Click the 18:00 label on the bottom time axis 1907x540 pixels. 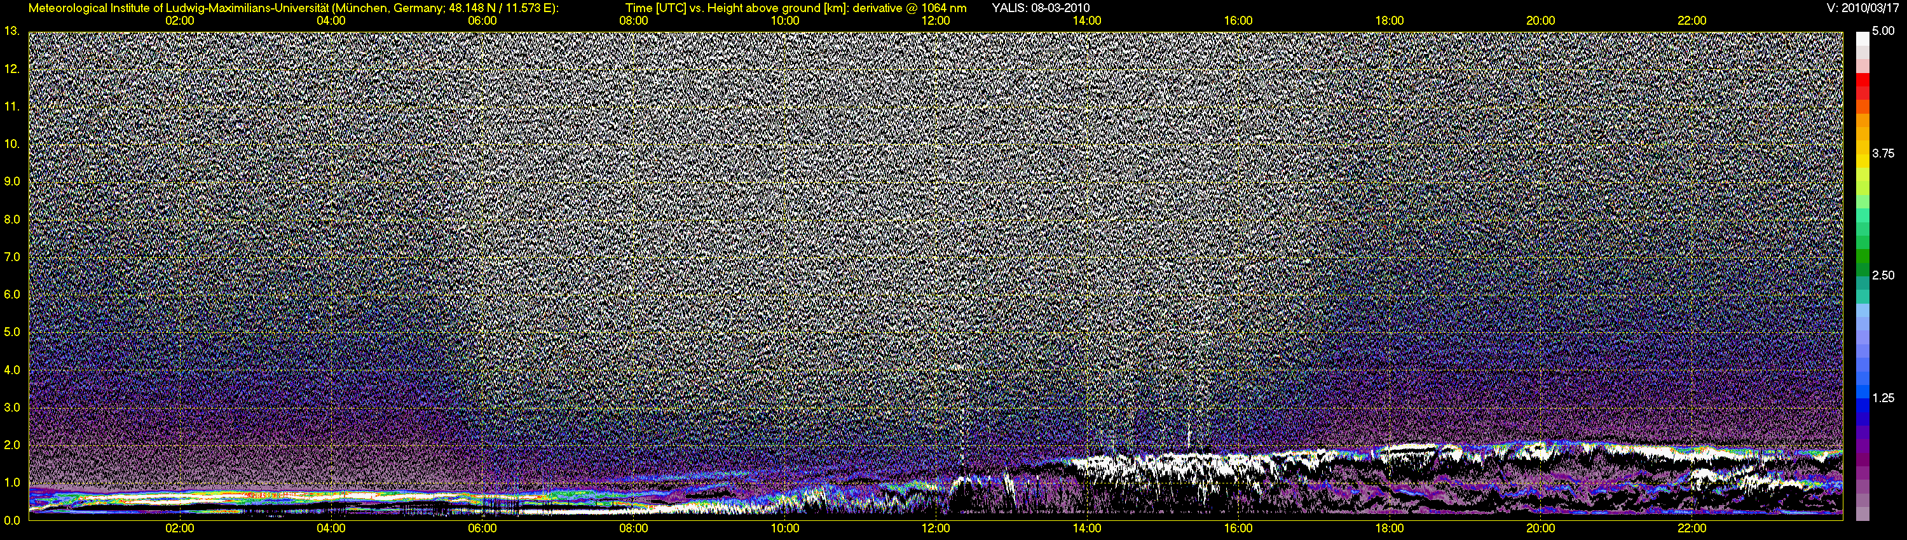(x=1390, y=528)
